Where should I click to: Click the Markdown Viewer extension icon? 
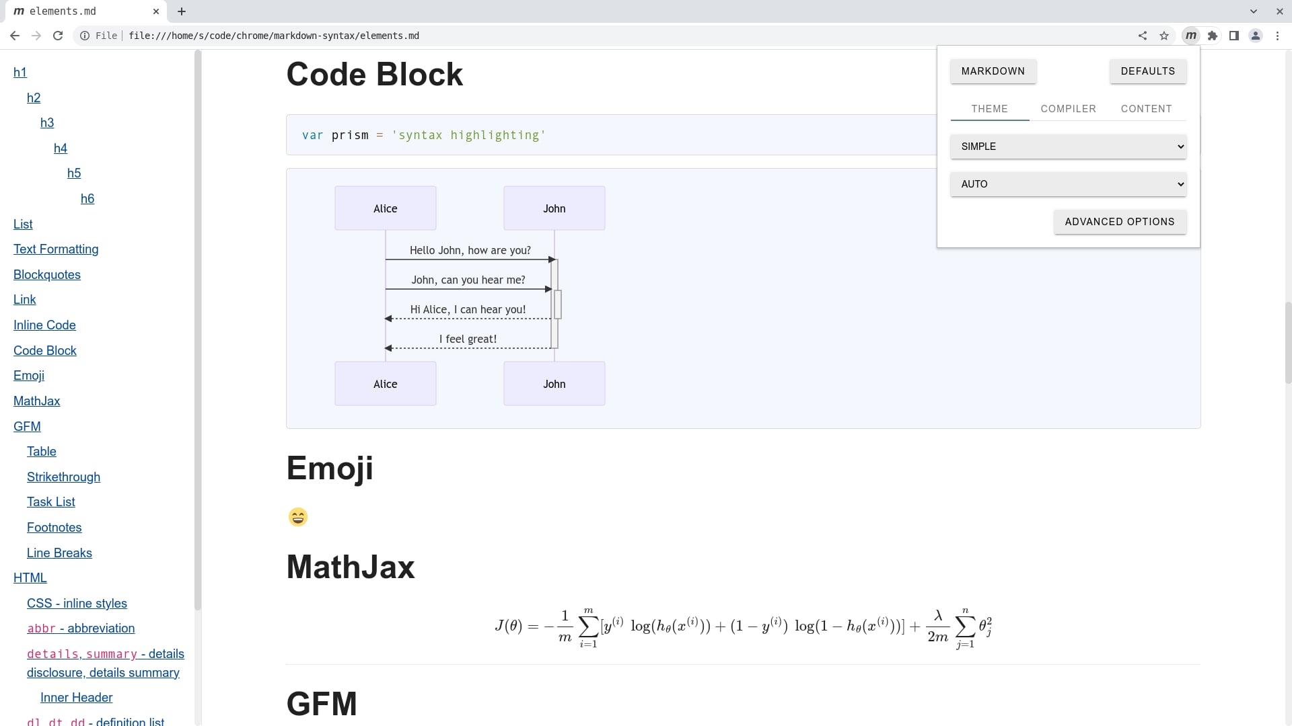coord(1191,36)
